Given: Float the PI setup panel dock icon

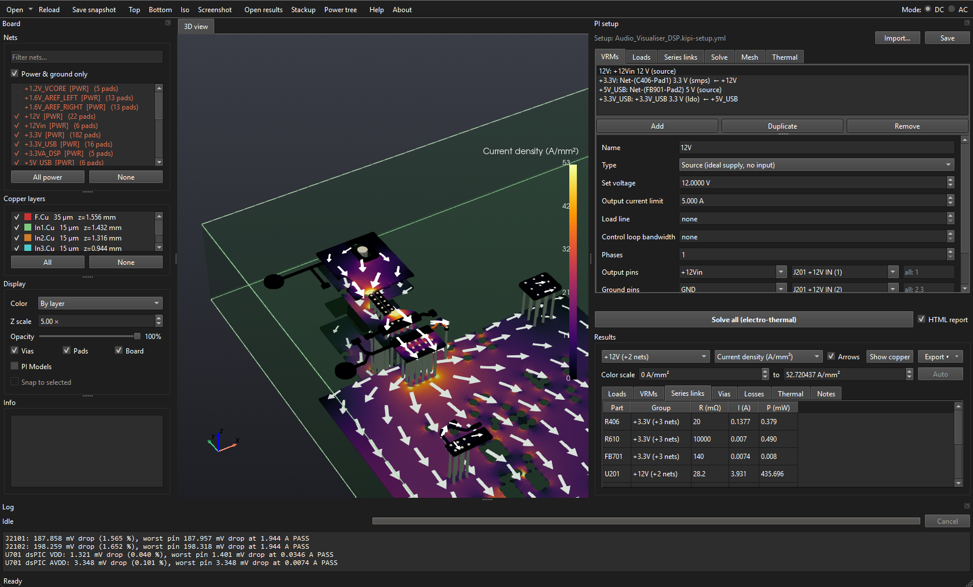Looking at the screenshot, I should pyautogui.click(x=967, y=23).
